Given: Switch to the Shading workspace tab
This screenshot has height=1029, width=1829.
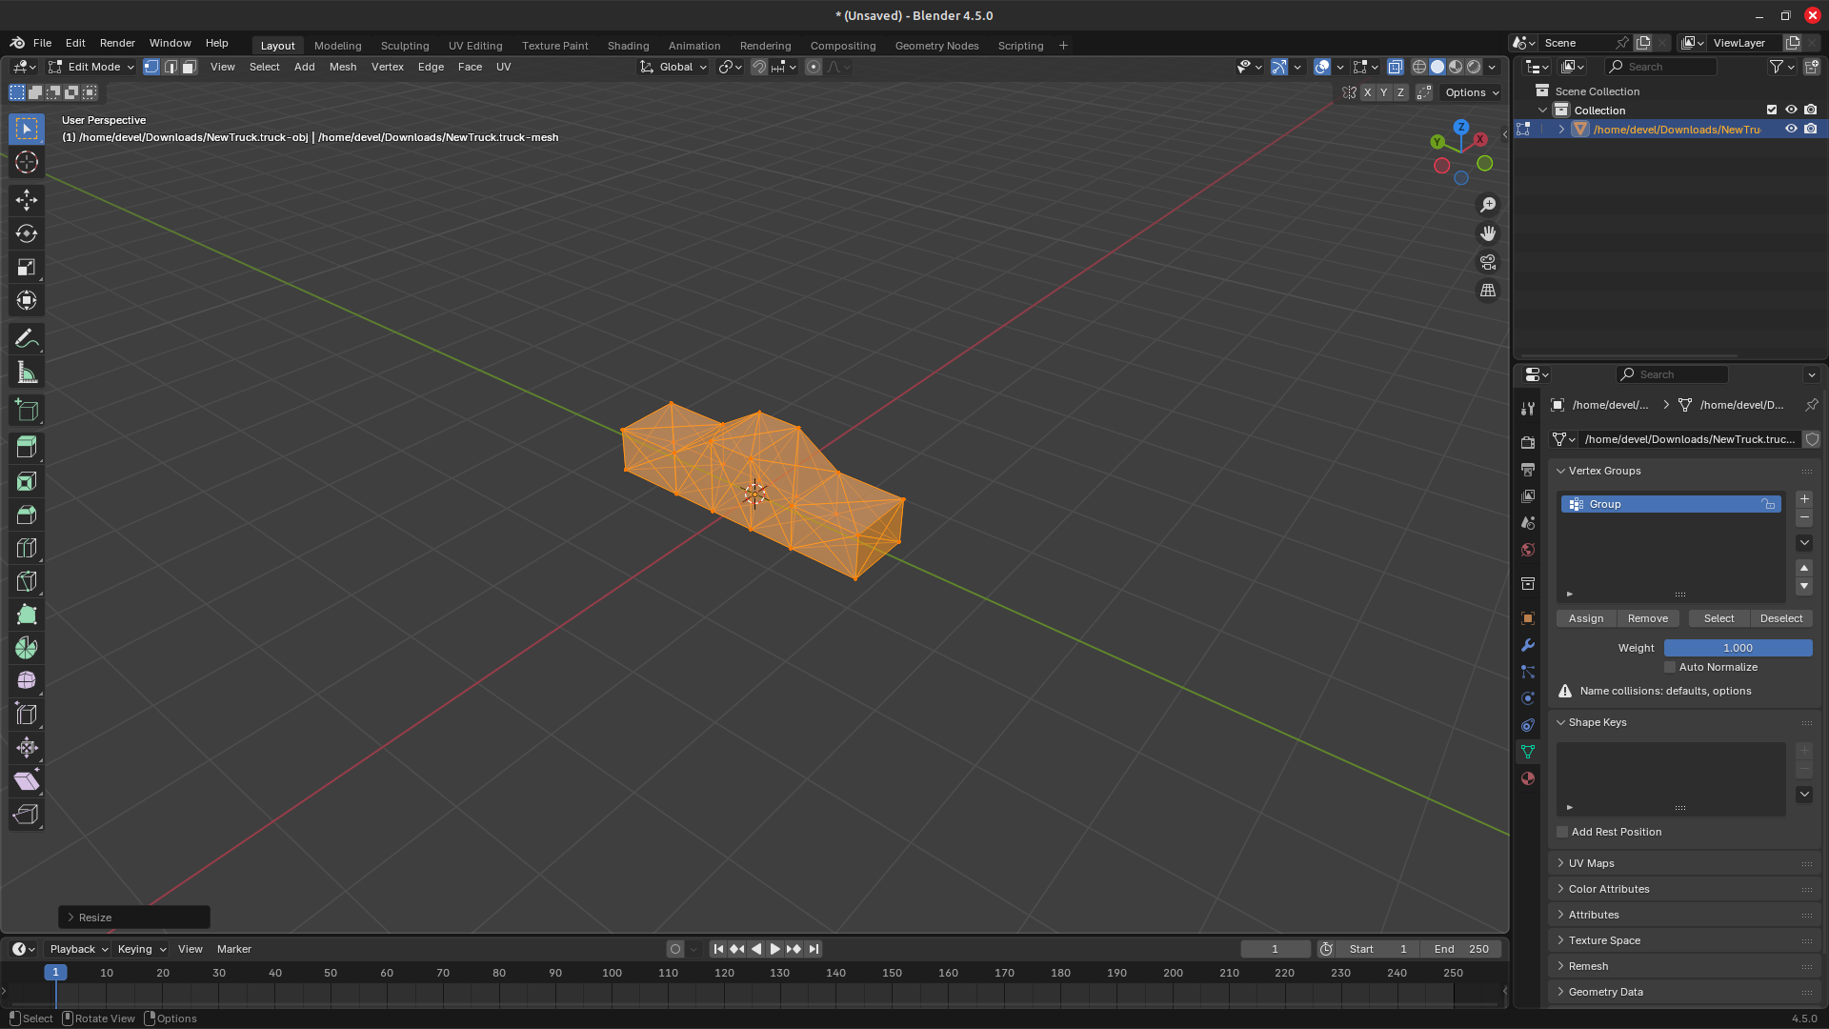Looking at the screenshot, I should pyautogui.click(x=628, y=46).
